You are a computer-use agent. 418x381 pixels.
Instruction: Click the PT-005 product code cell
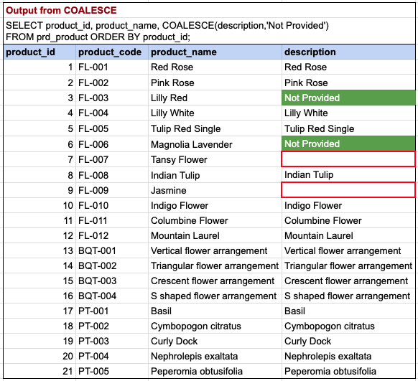[112, 371]
